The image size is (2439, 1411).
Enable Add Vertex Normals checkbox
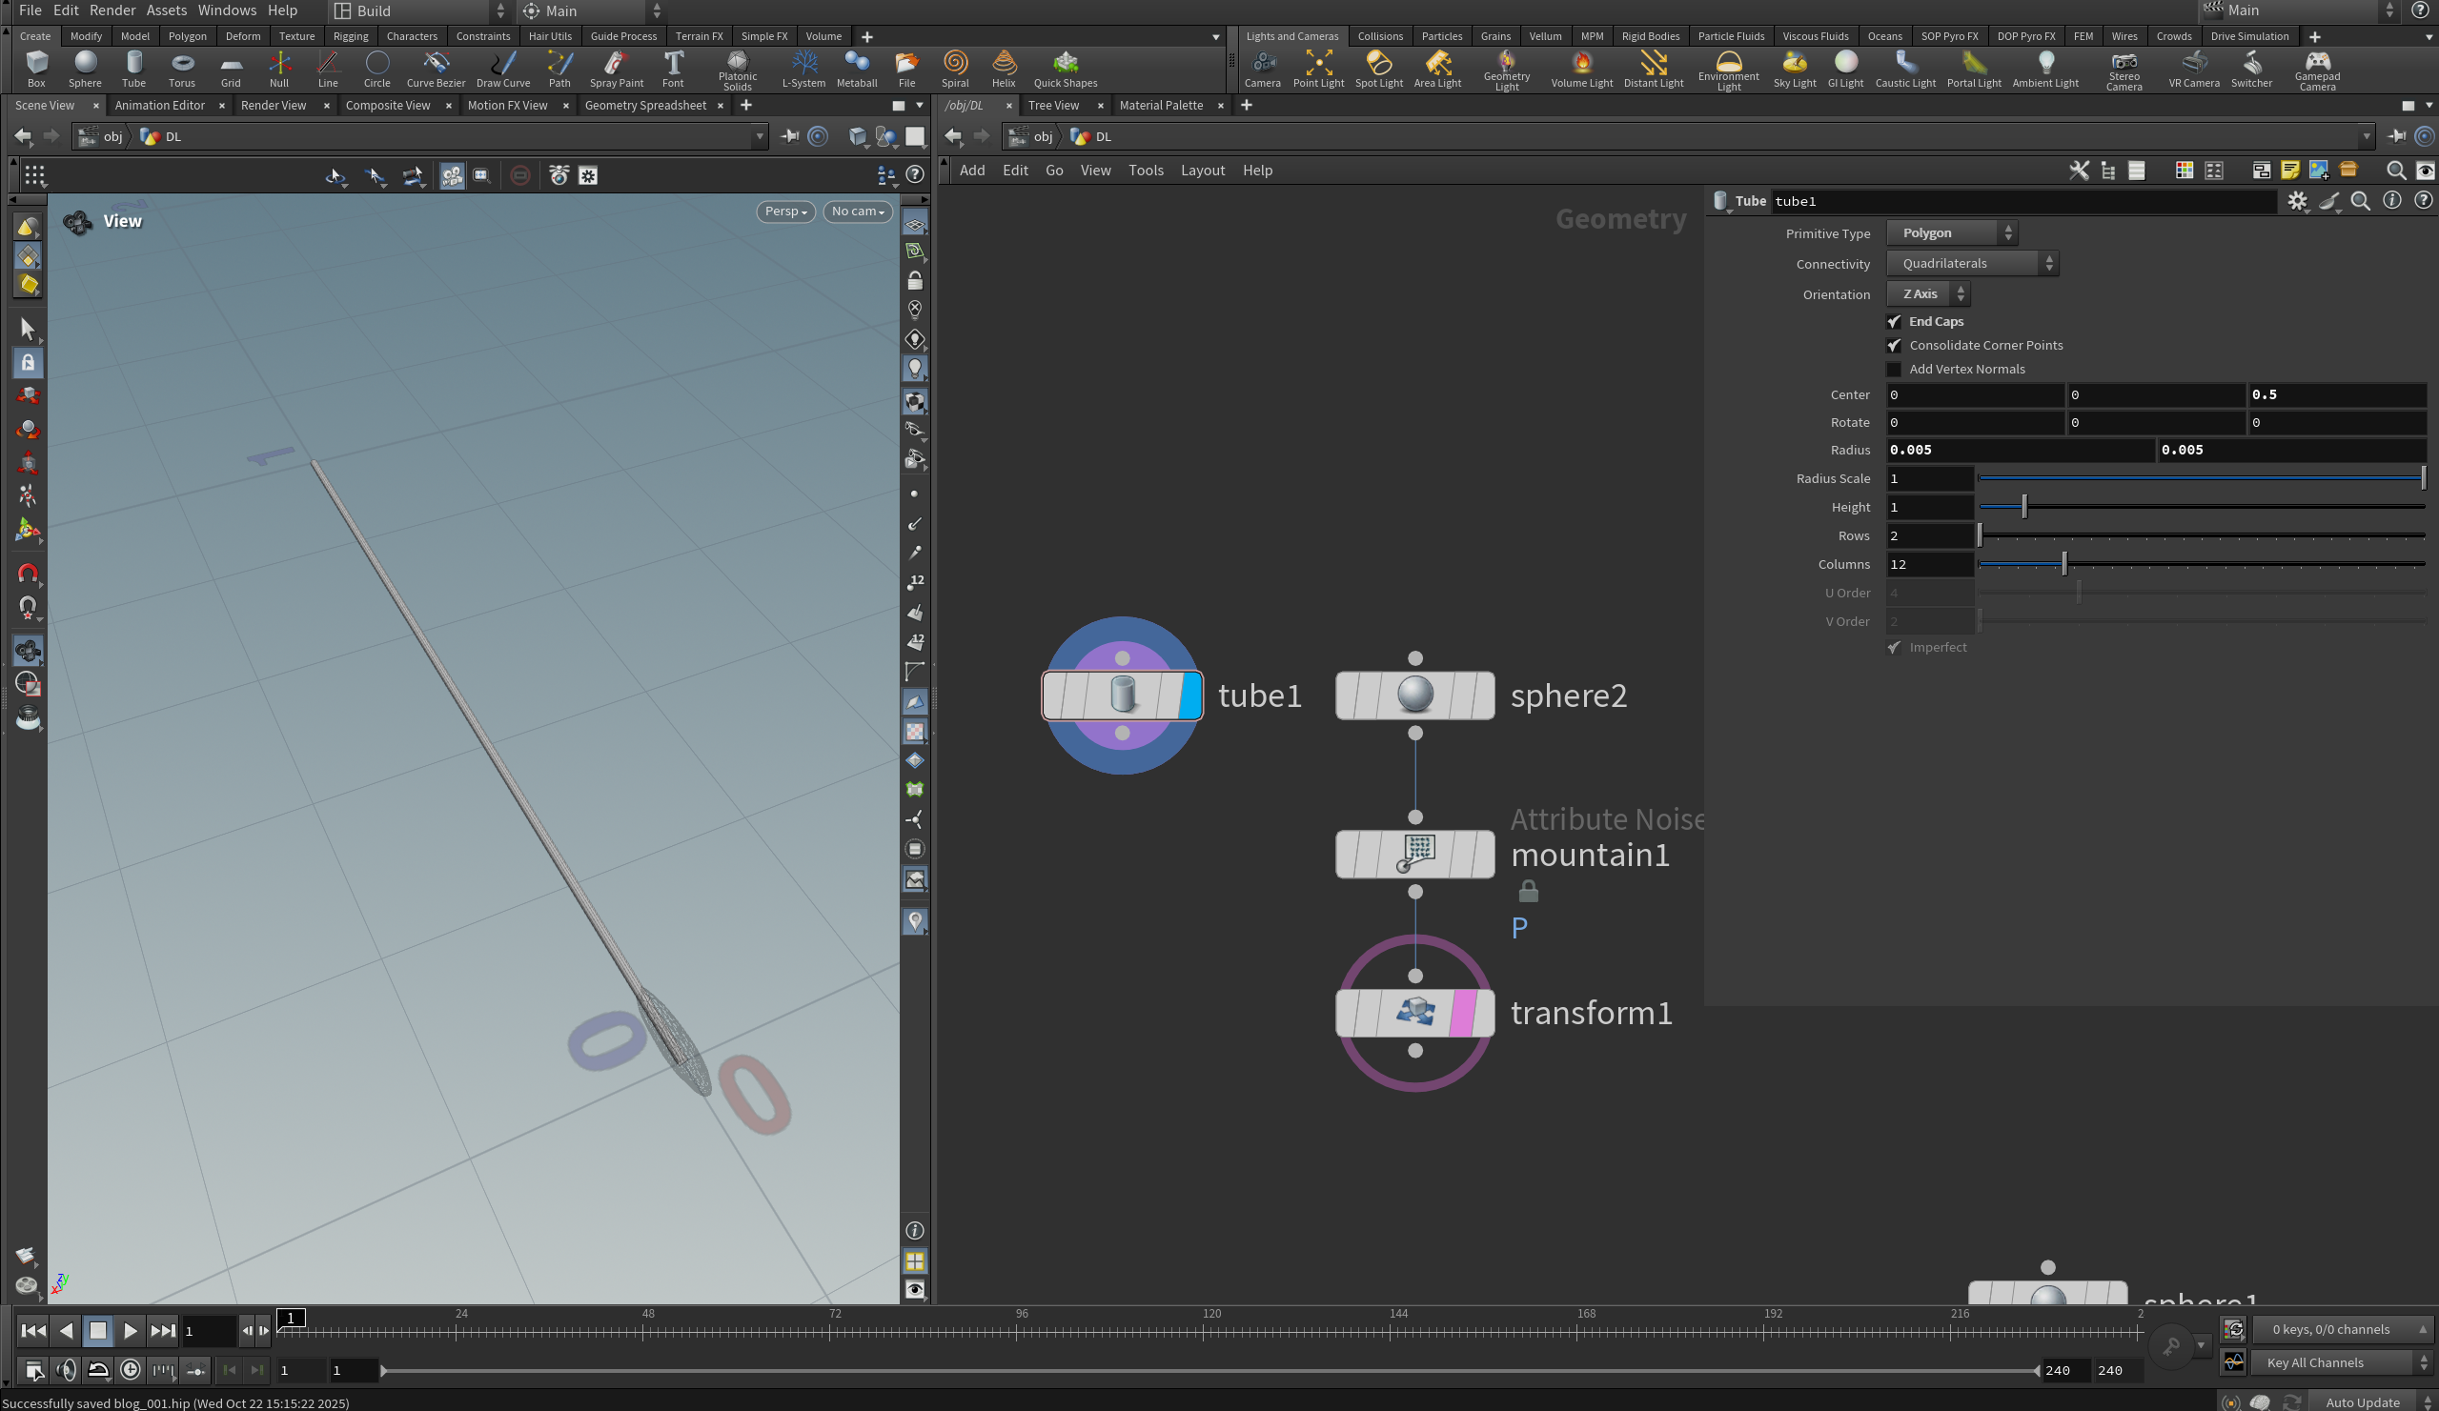[1894, 370]
